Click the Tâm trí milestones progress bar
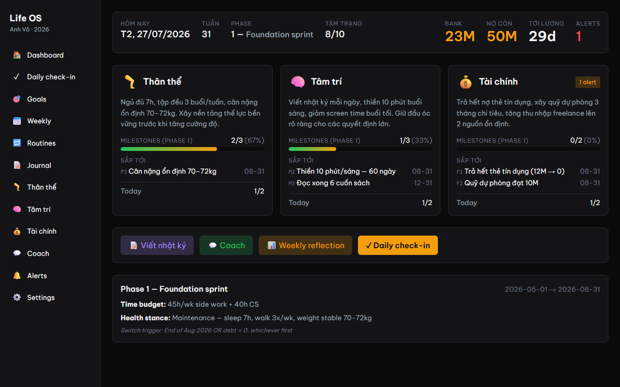The height and width of the screenshot is (387, 620). click(360, 149)
